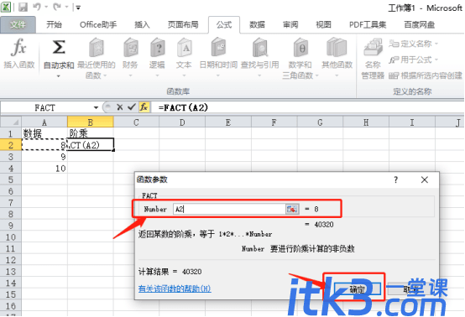Click the Undo icon
The image size is (465, 317).
click(37, 7)
